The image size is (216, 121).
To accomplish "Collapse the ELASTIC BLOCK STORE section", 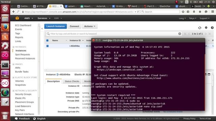I will pyautogui.click(x=13, y=78).
